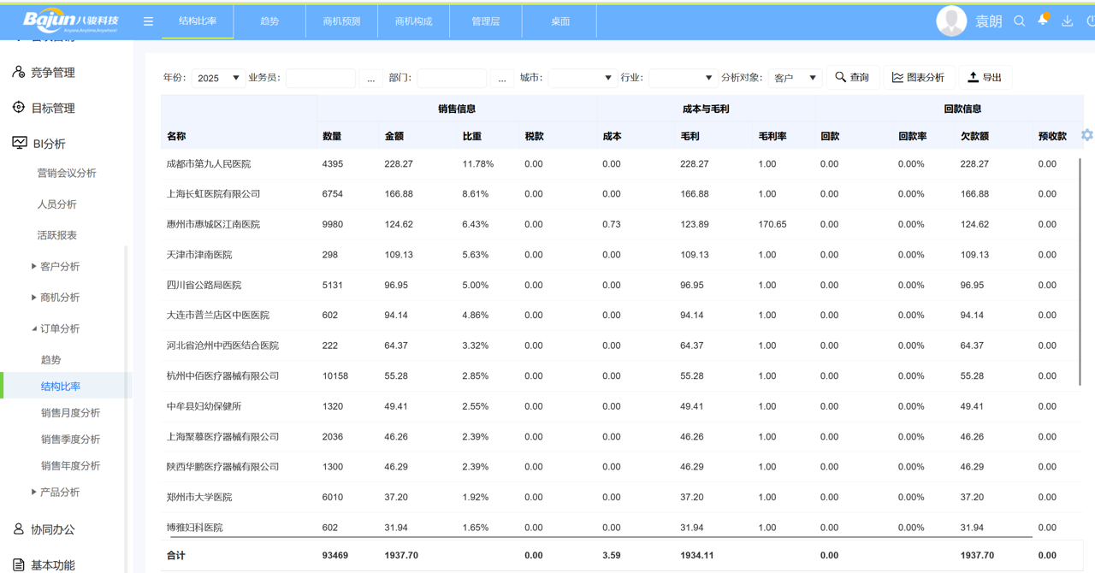Open 竞争管理 in the sidebar
The width and height of the screenshot is (1095, 573).
[x=53, y=73]
